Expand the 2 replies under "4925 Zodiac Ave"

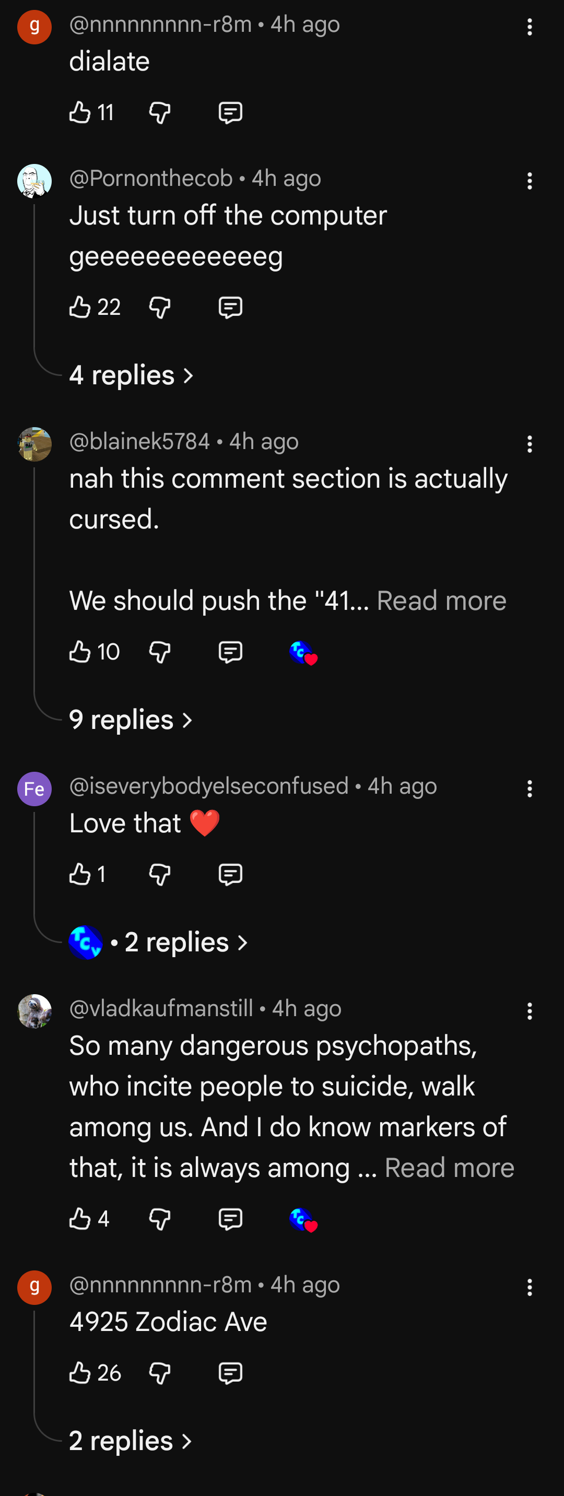click(131, 1441)
